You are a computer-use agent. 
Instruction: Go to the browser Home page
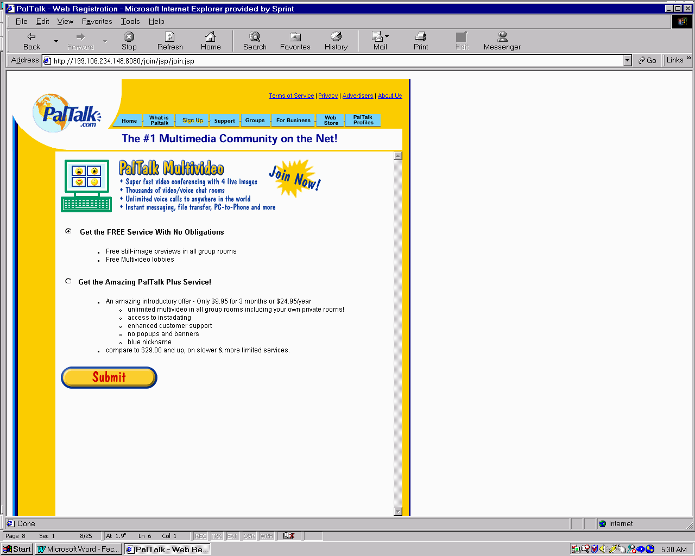211,41
